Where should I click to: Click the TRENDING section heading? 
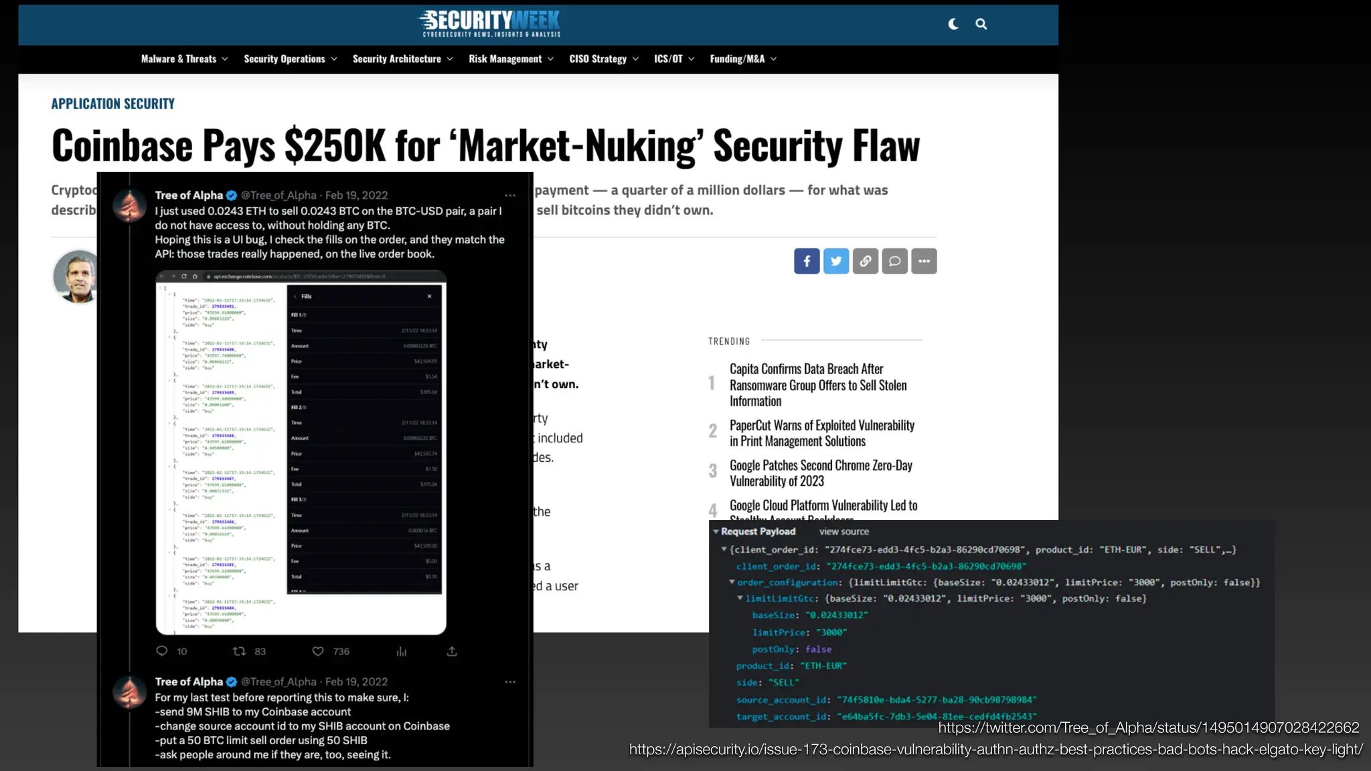(729, 341)
